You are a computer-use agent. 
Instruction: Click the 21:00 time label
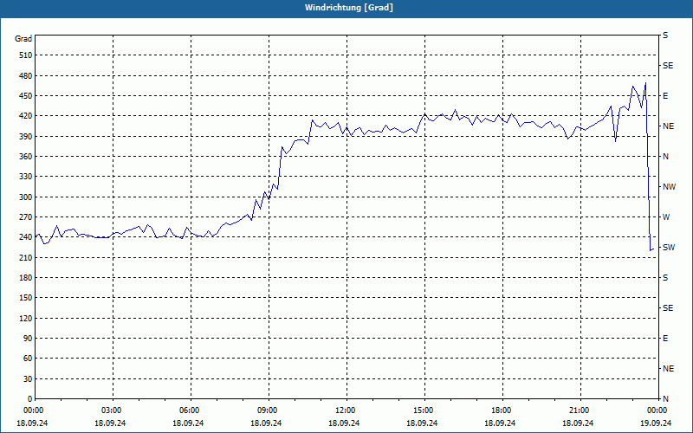[x=580, y=410]
